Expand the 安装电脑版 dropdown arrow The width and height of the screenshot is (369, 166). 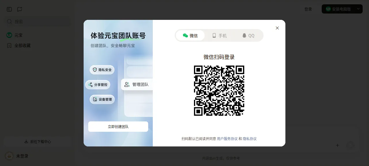tap(358, 9)
